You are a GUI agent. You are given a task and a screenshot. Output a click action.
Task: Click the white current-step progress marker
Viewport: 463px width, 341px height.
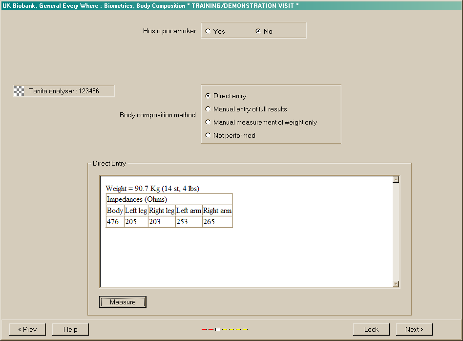tap(218, 329)
